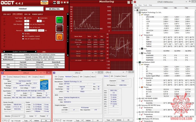The height and width of the screenshot is (122, 196).
Task: Toggle the 64 Bits checkbox
Action: 23,34
